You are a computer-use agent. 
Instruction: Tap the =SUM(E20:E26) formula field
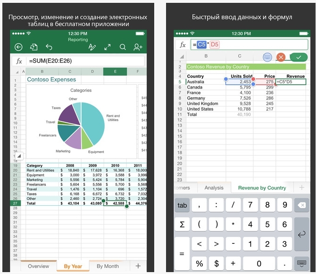[85, 61]
